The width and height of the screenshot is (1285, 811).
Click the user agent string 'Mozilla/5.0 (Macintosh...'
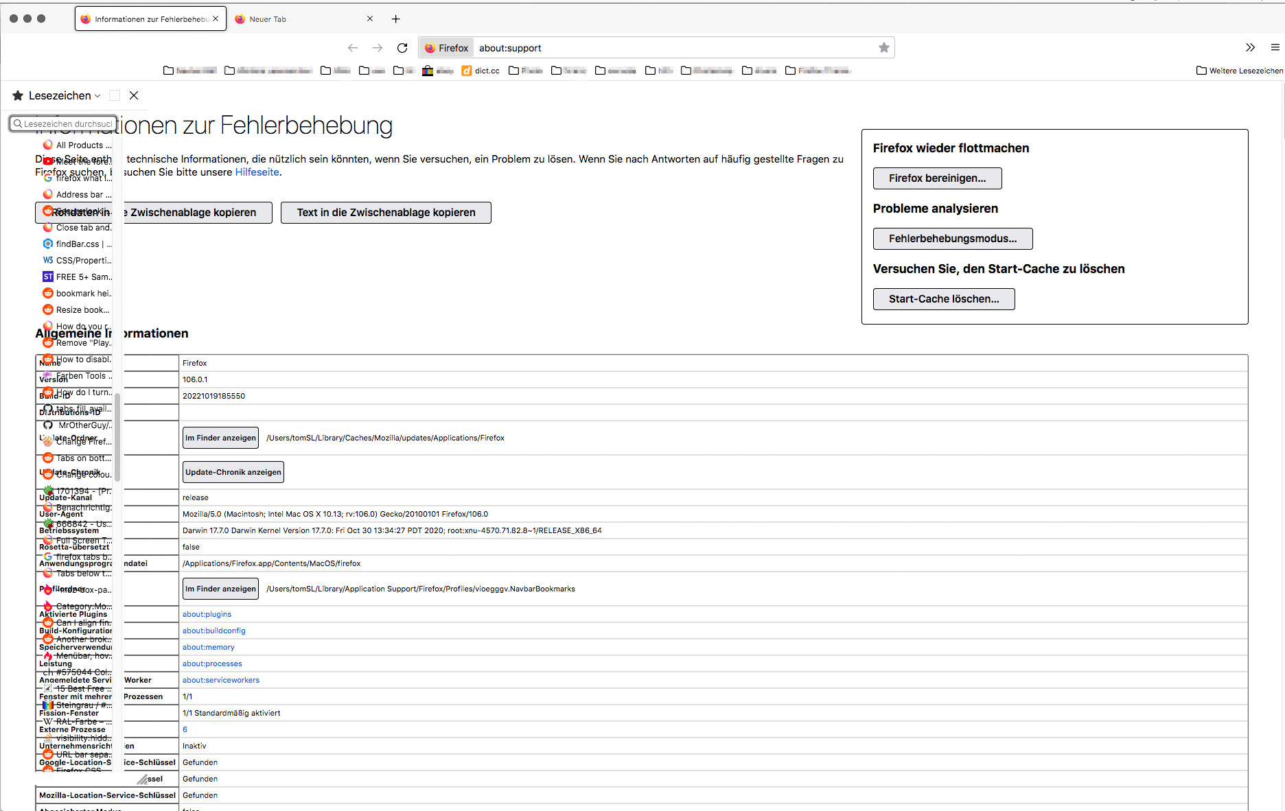point(335,514)
